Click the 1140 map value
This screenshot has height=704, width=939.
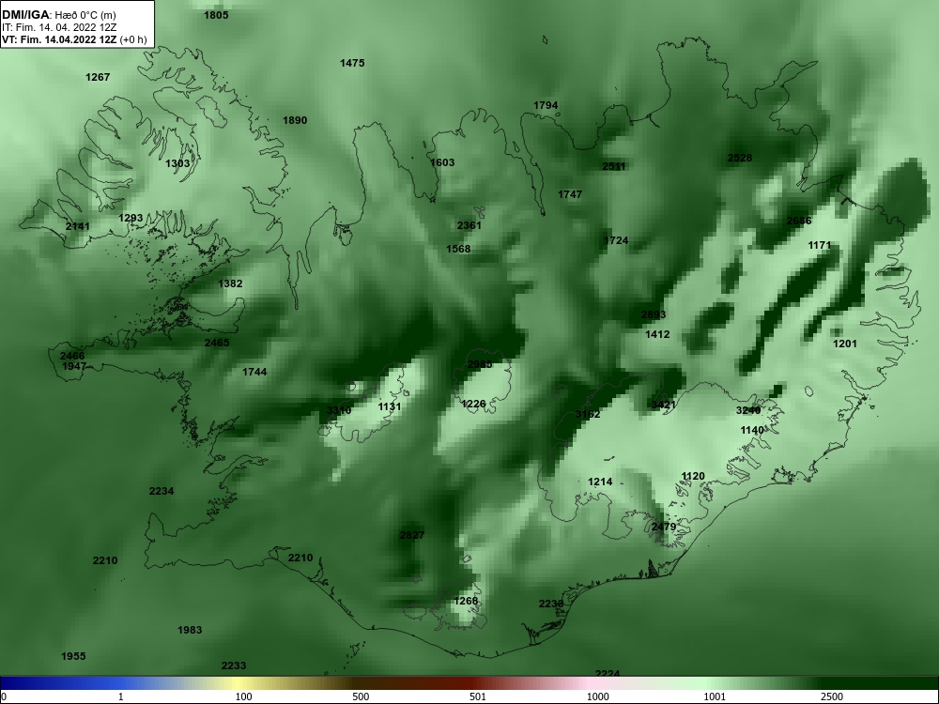(752, 431)
